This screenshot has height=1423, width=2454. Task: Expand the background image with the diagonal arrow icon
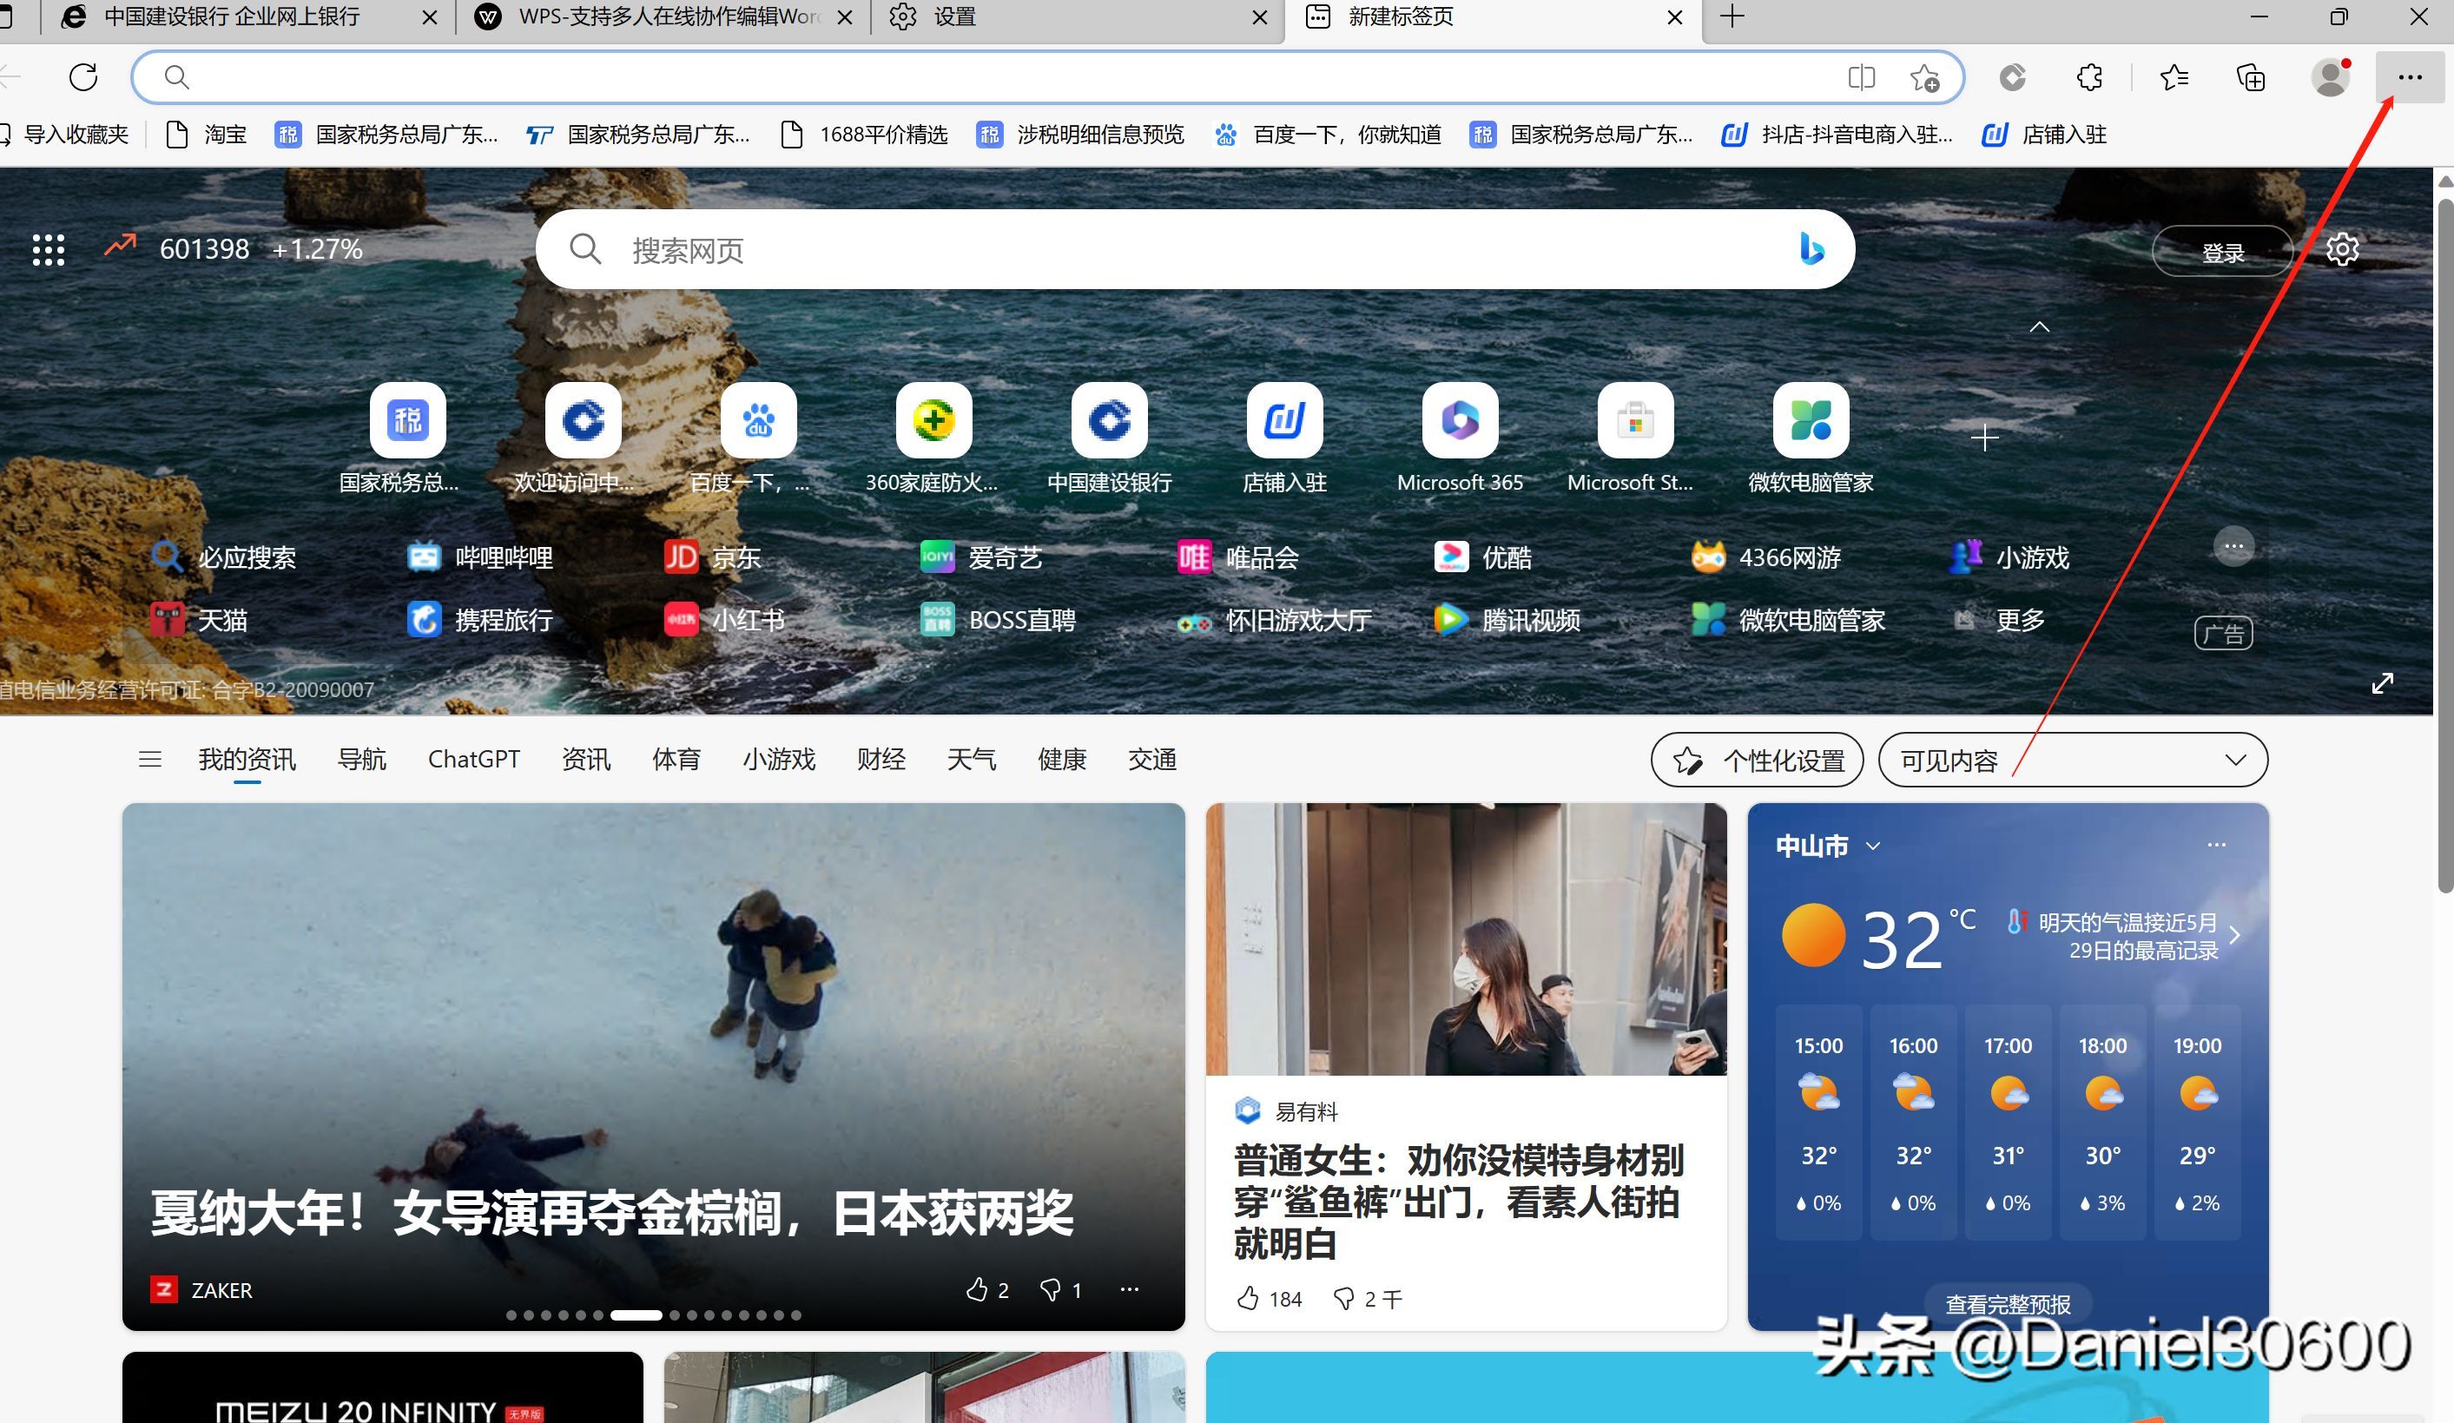point(2382,683)
